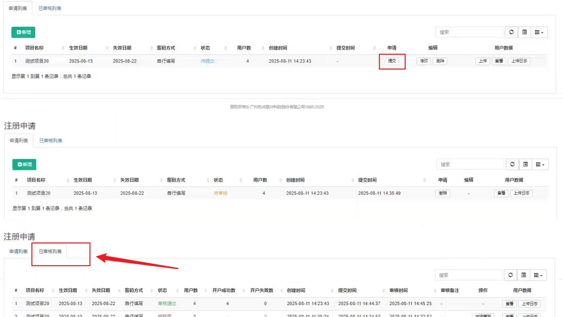This screenshot has height=317, width=563.
Task: Select 申请列表 tab left of highlighted 已审核列表
Action: [18, 252]
